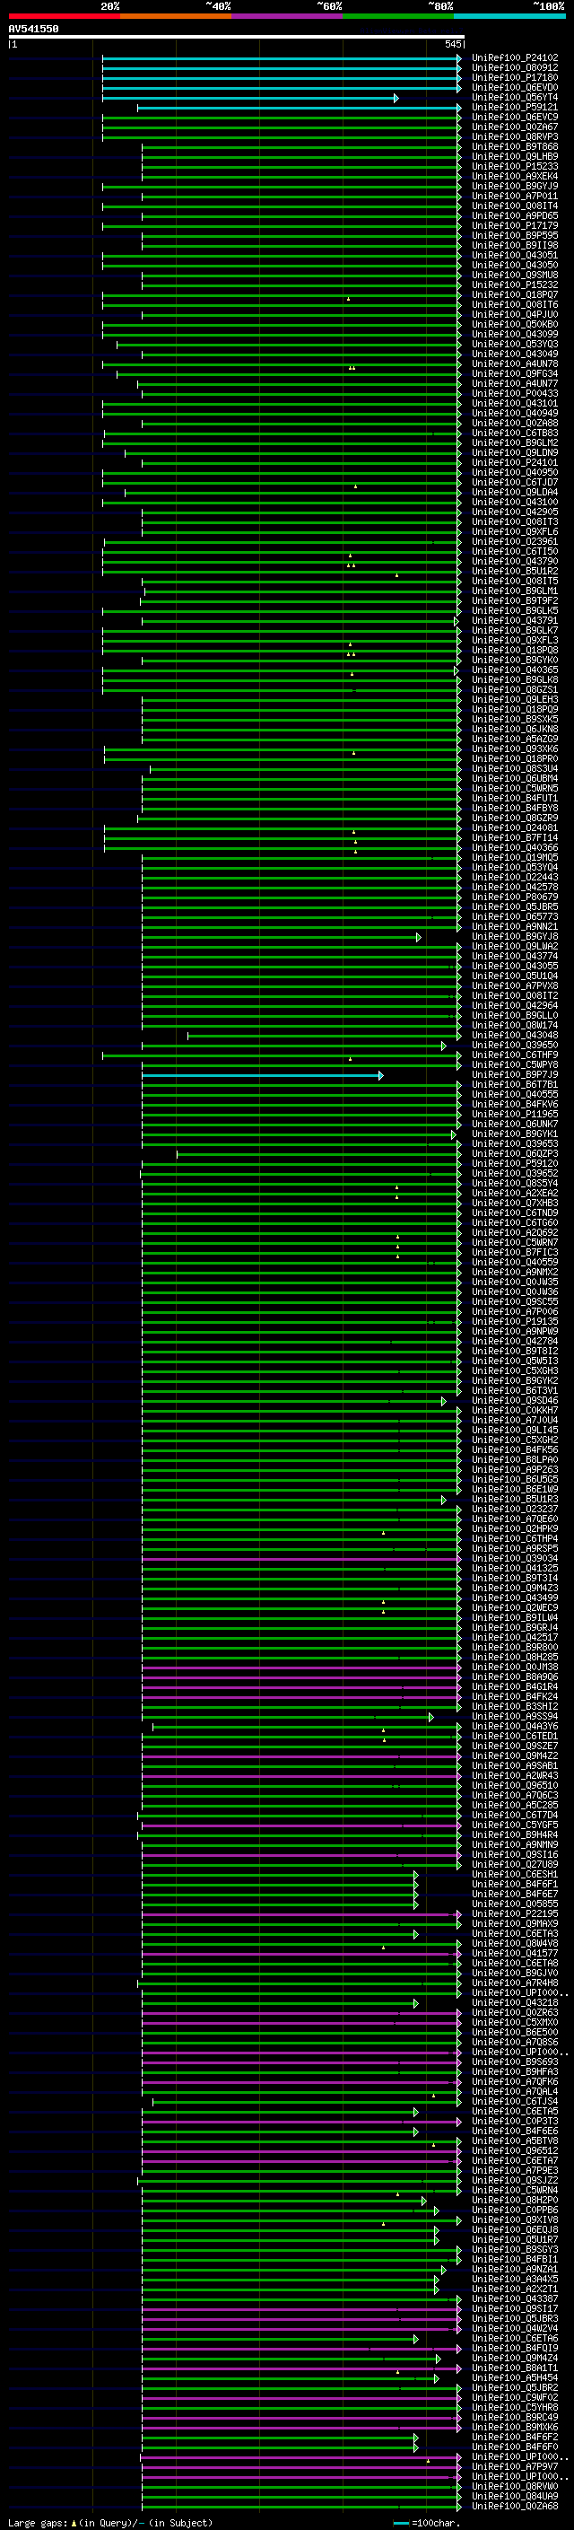Open hit UniRef100_Q80912
This screenshot has height=2530, width=574.
point(515,68)
